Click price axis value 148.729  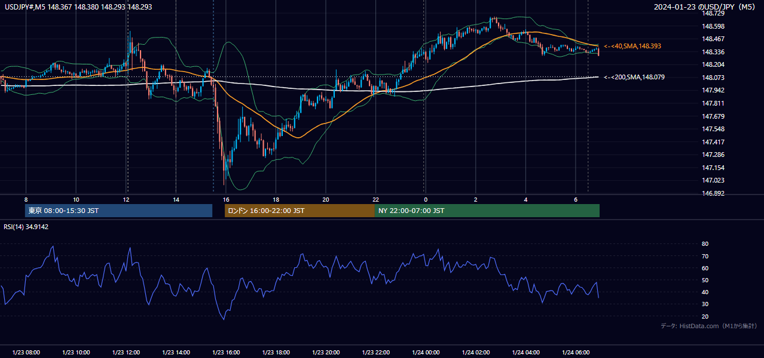click(x=713, y=13)
